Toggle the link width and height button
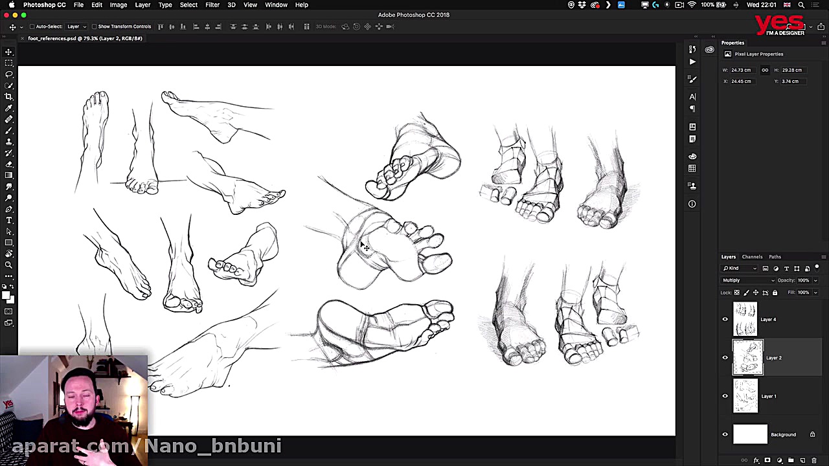Viewport: 829px width, 466px height. 765,70
